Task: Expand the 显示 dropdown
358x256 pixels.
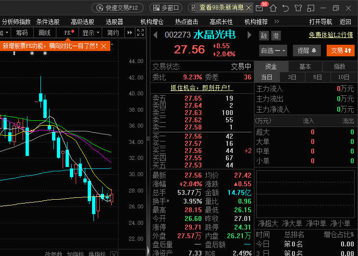Action: tap(91, 33)
